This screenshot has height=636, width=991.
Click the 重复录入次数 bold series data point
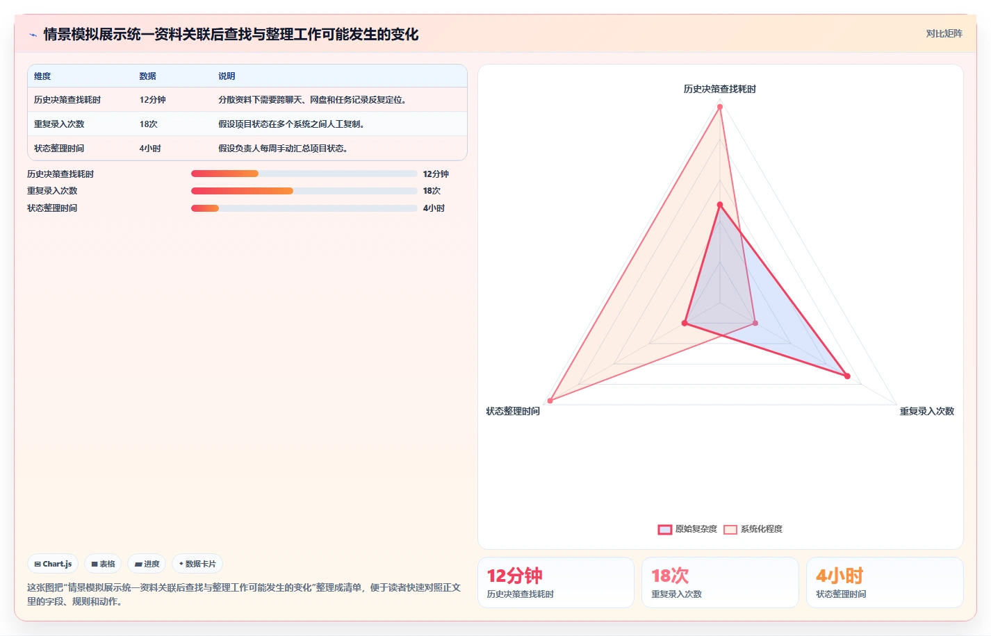(847, 376)
